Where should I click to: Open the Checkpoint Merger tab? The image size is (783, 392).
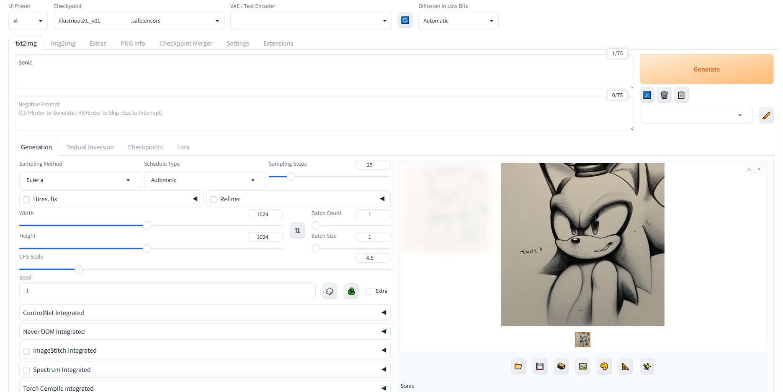point(186,44)
